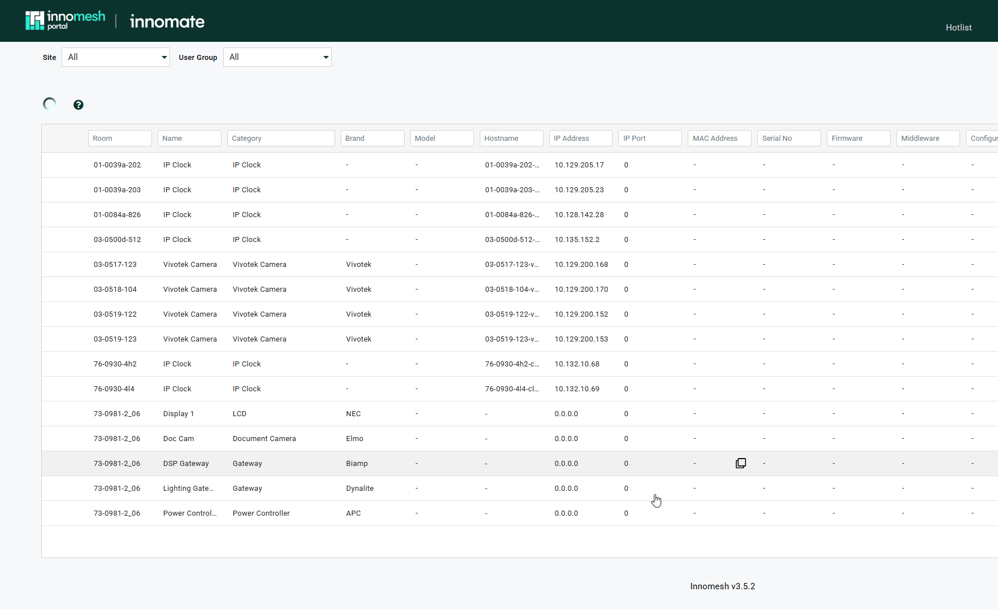Viewport: 998px width, 609px height.
Task: Open the User Group dropdown
Action: tap(277, 57)
